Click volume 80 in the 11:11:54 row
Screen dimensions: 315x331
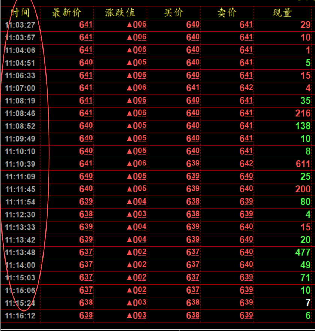point(306,202)
